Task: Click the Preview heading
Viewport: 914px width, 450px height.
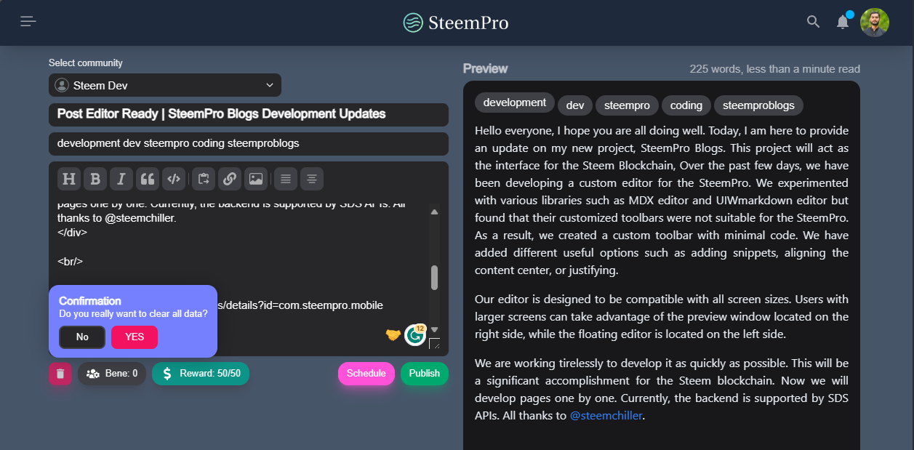Action: (x=485, y=68)
